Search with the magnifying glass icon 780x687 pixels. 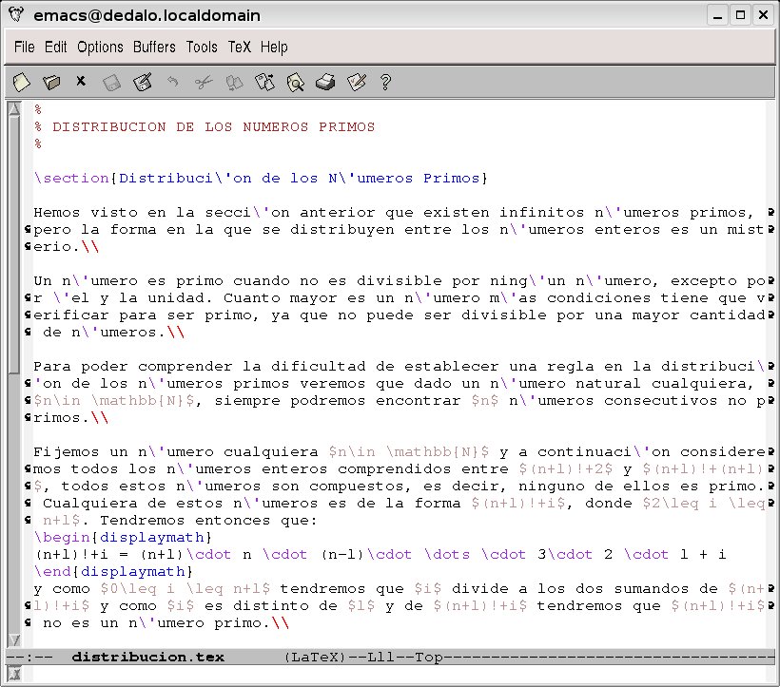click(x=295, y=82)
